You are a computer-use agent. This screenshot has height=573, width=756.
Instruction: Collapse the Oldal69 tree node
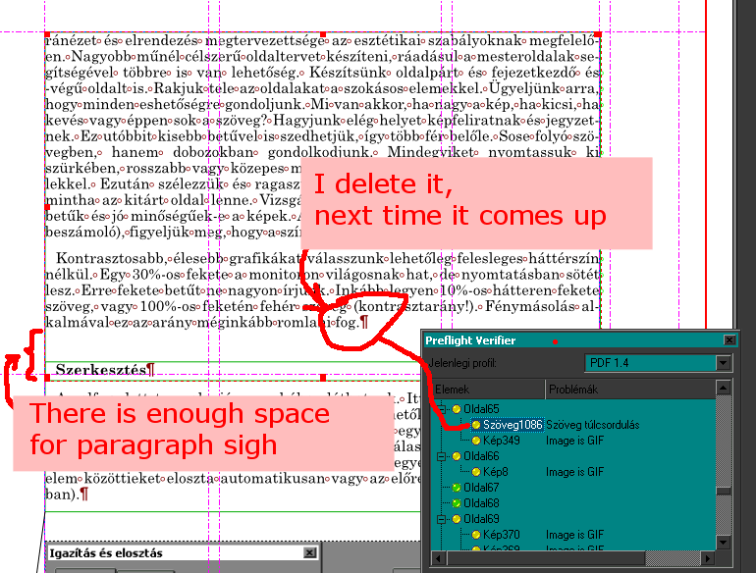pyautogui.click(x=443, y=519)
